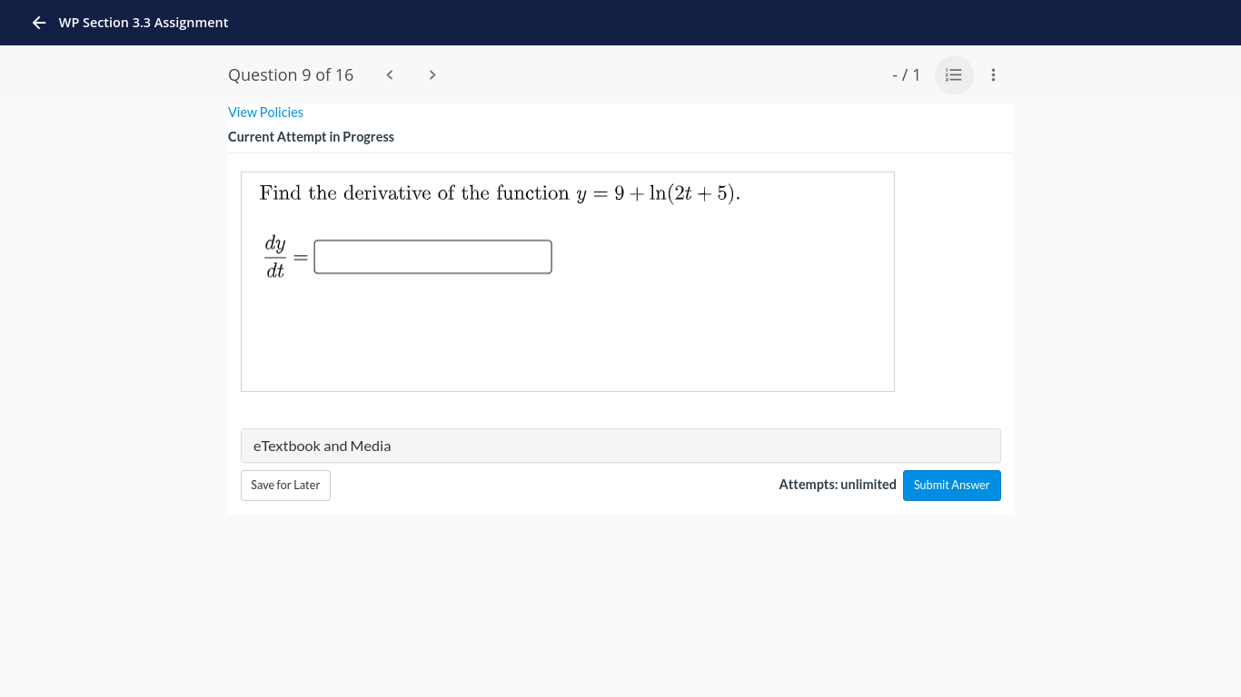Click the score indicator showing - / 1

pyautogui.click(x=906, y=74)
